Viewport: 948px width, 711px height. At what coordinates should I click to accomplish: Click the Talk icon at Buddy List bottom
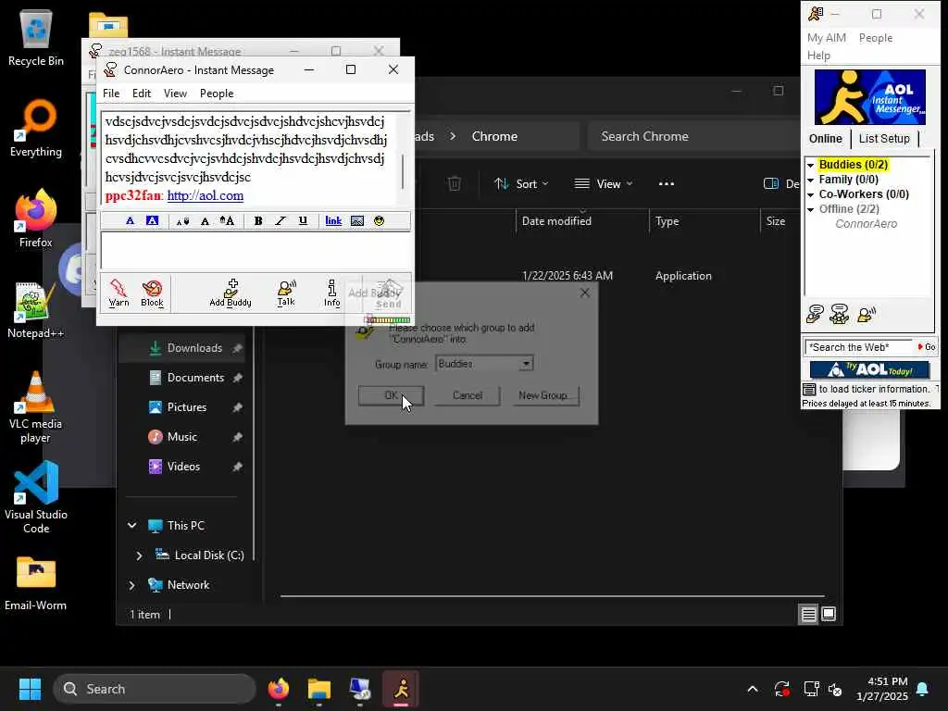[x=866, y=314]
